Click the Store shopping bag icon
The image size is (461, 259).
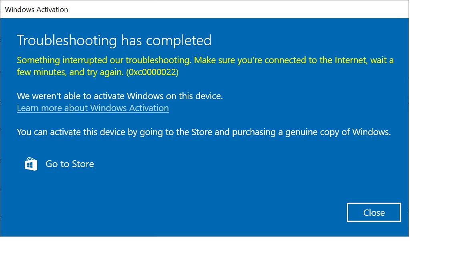click(x=31, y=164)
